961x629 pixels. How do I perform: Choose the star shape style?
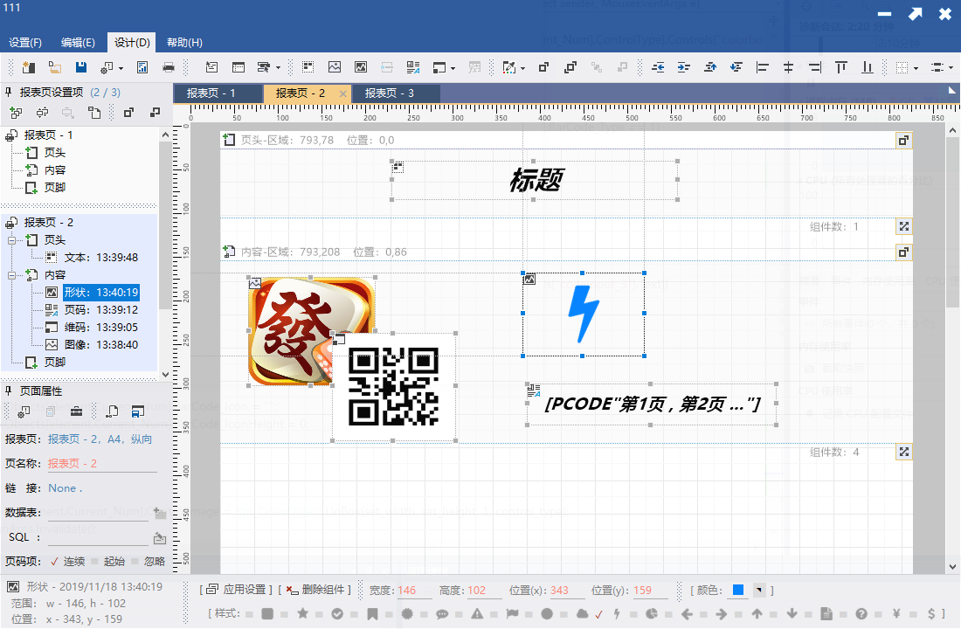coord(303,613)
